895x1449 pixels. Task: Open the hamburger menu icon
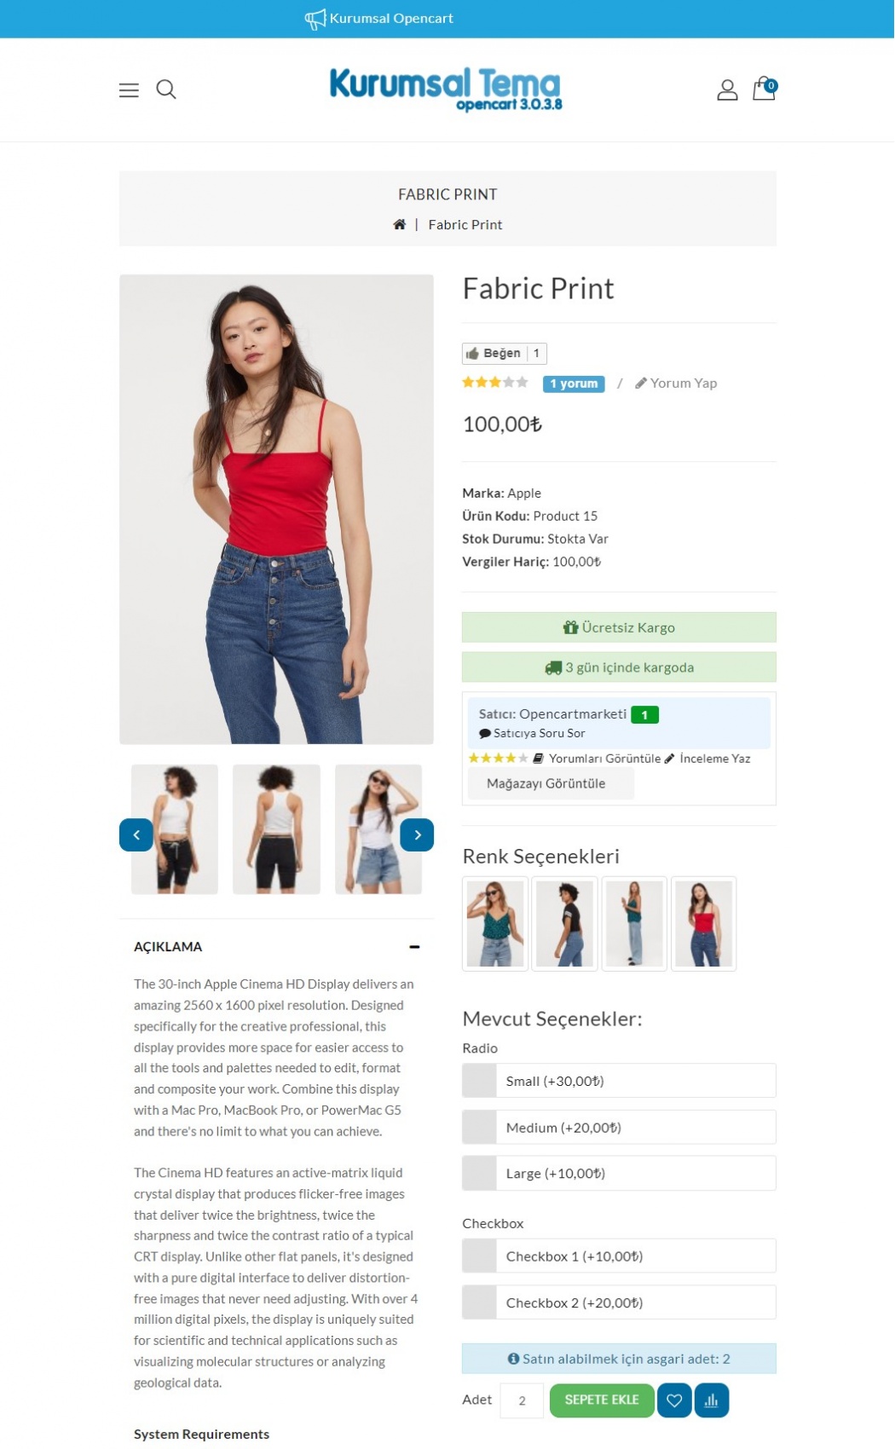pyautogui.click(x=129, y=90)
